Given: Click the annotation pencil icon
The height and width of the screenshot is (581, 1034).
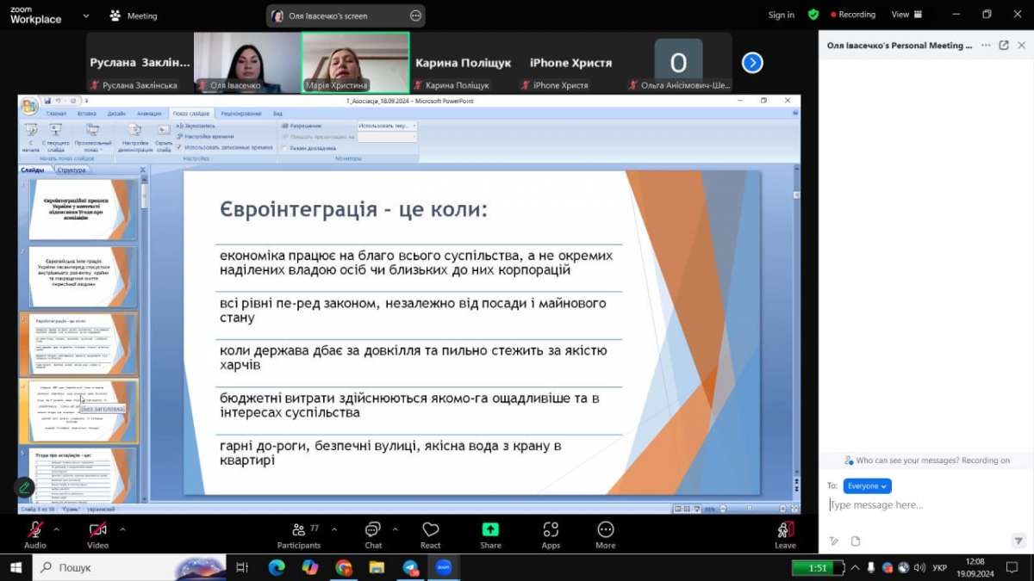Looking at the screenshot, I should point(24,487).
